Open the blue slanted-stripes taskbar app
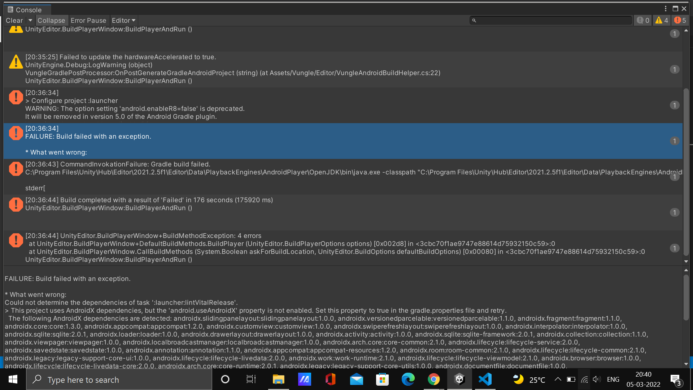Image resolution: width=693 pixels, height=390 pixels. 305,379
